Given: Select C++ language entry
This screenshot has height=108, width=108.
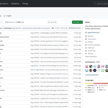Looking at the screenshot, I should 103,85.
